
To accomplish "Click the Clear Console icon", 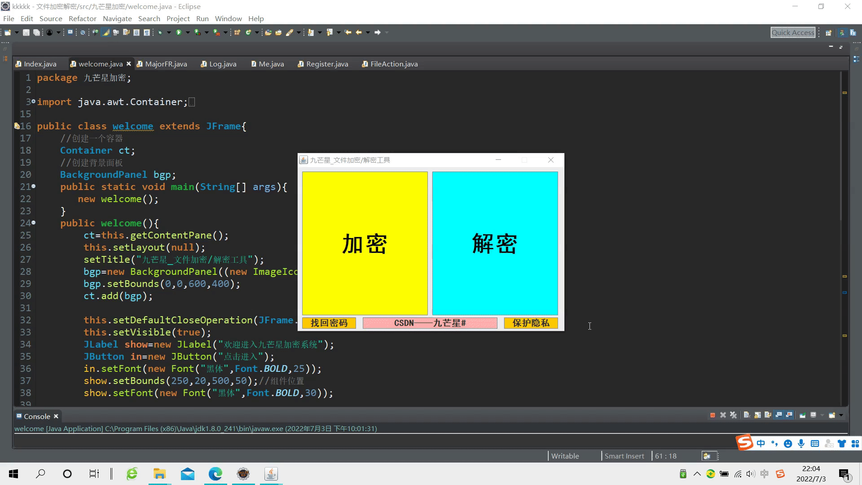I will [747, 415].
